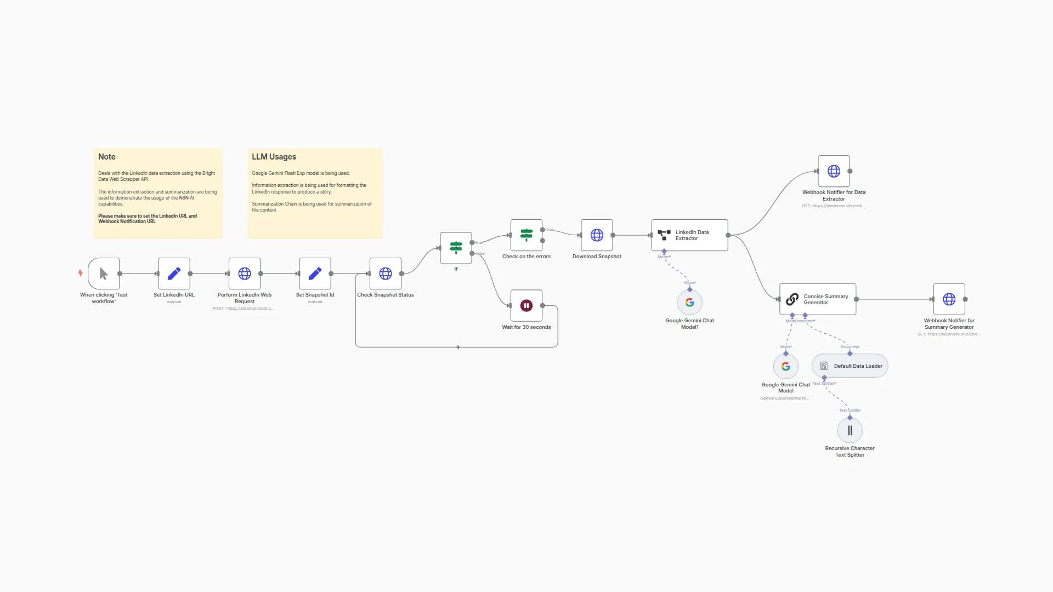Click 'Please make sure to set' bold note text

click(x=148, y=219)
